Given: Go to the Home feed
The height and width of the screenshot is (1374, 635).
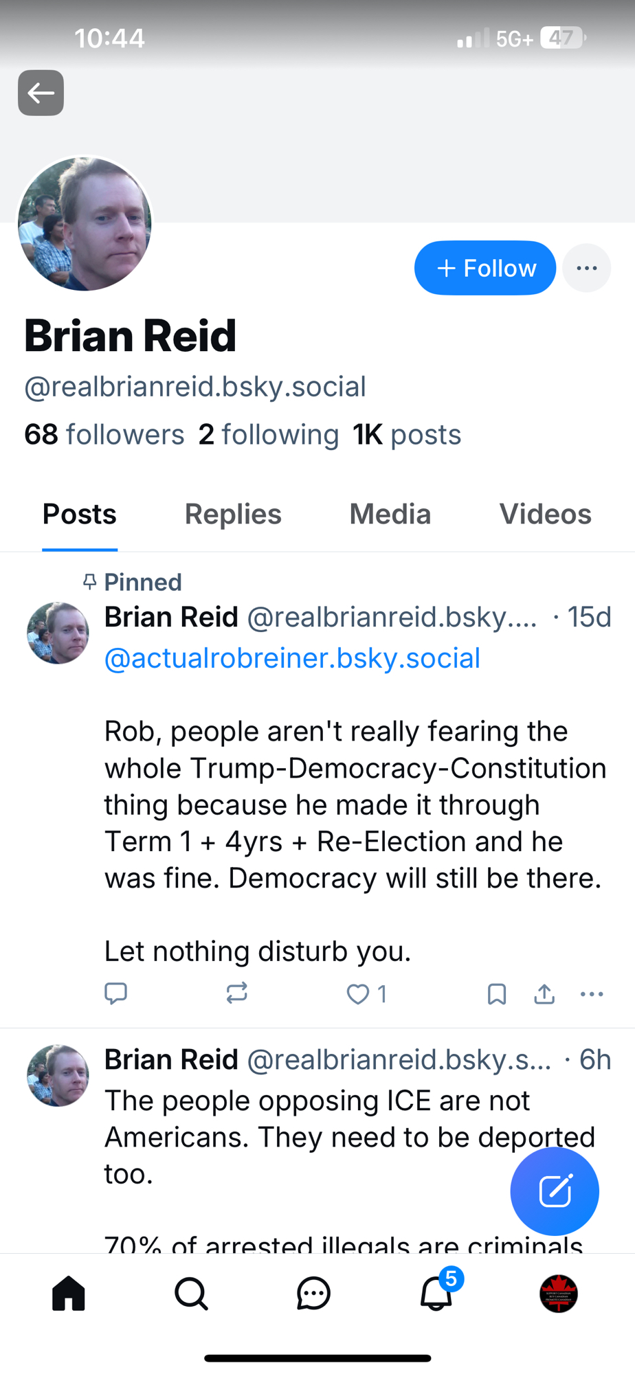Looking at the screenshot, I should pos(69,1294).
